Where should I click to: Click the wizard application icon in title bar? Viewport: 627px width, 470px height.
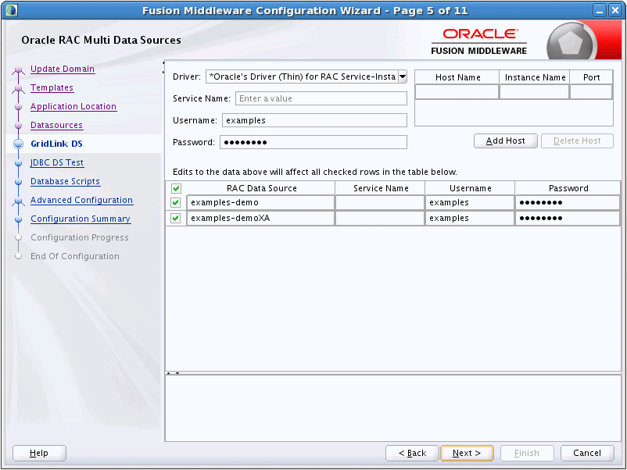[x=12, y=10]
